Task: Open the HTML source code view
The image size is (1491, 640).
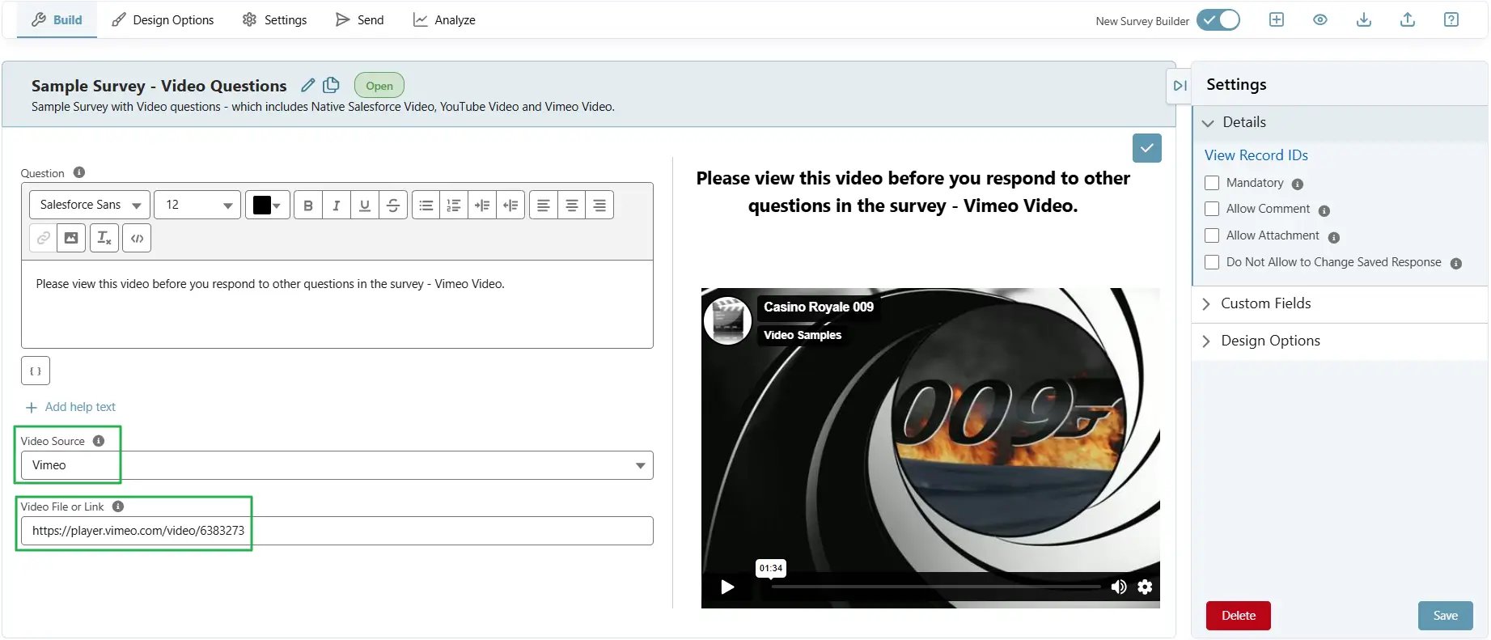Action: click(137, 238)
